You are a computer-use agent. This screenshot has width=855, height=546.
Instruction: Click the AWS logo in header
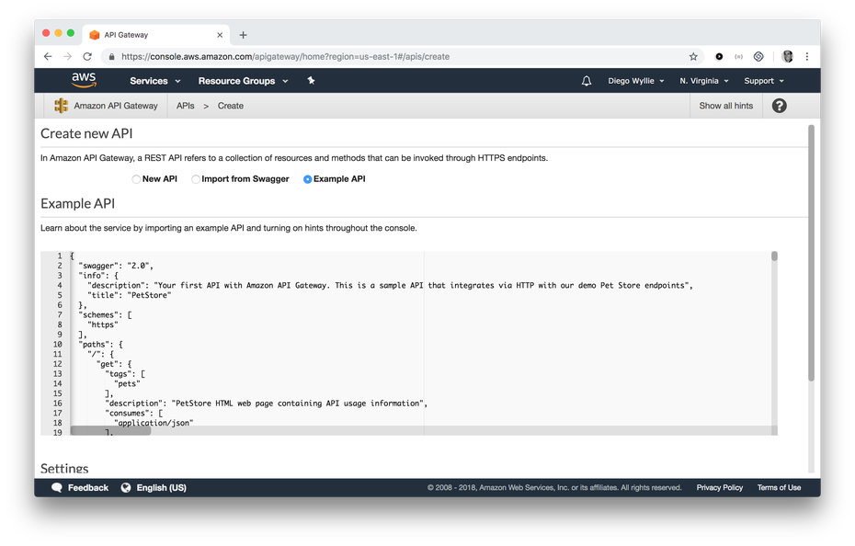[85, 81]
